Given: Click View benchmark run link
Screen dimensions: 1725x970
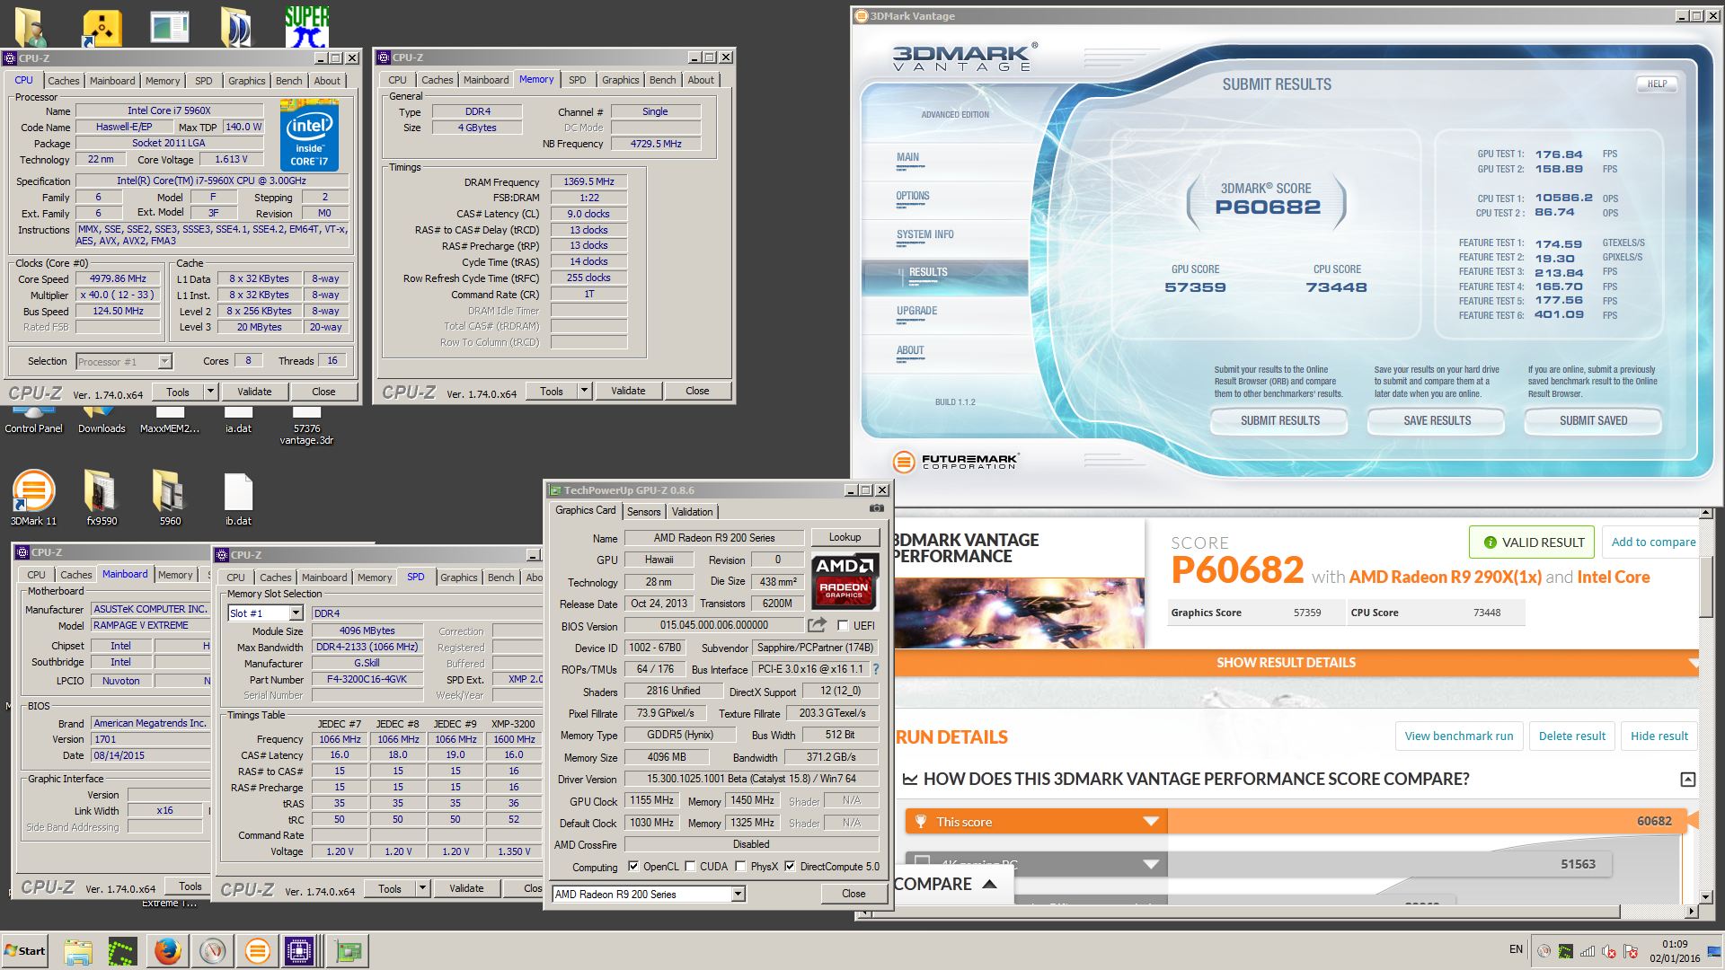Looking at the screenshot, I should pyautogui.click(x=1458, y=736).
